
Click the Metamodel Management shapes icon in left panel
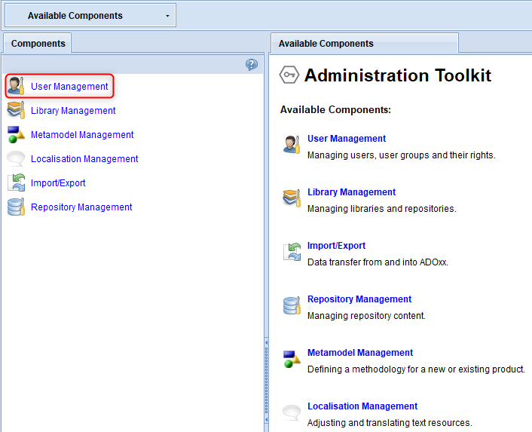pyautogui.click(x=16, y=134)
